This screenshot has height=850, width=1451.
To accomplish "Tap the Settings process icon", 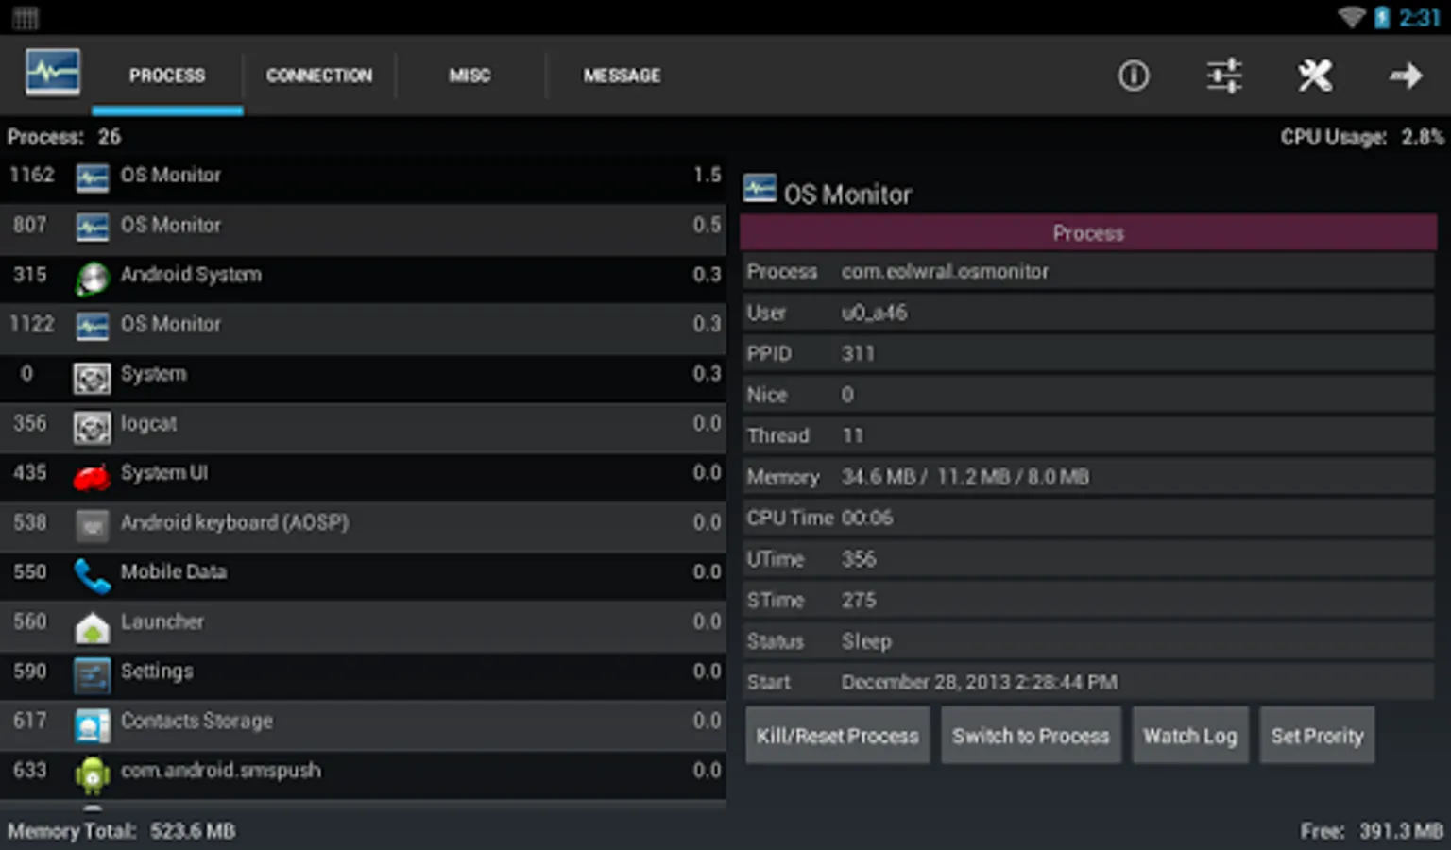I will click(93, 674).
